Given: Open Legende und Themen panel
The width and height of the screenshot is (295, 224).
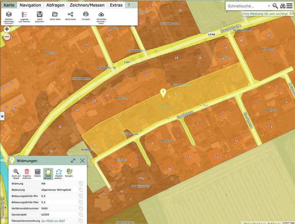Looking at the screenshot, I should [x=24, y=14].
